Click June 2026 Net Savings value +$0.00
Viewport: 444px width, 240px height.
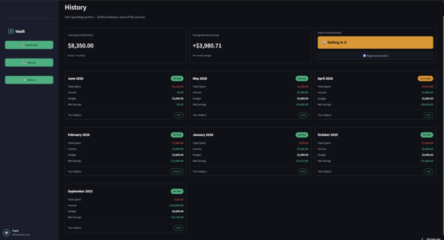pos(179,104)
